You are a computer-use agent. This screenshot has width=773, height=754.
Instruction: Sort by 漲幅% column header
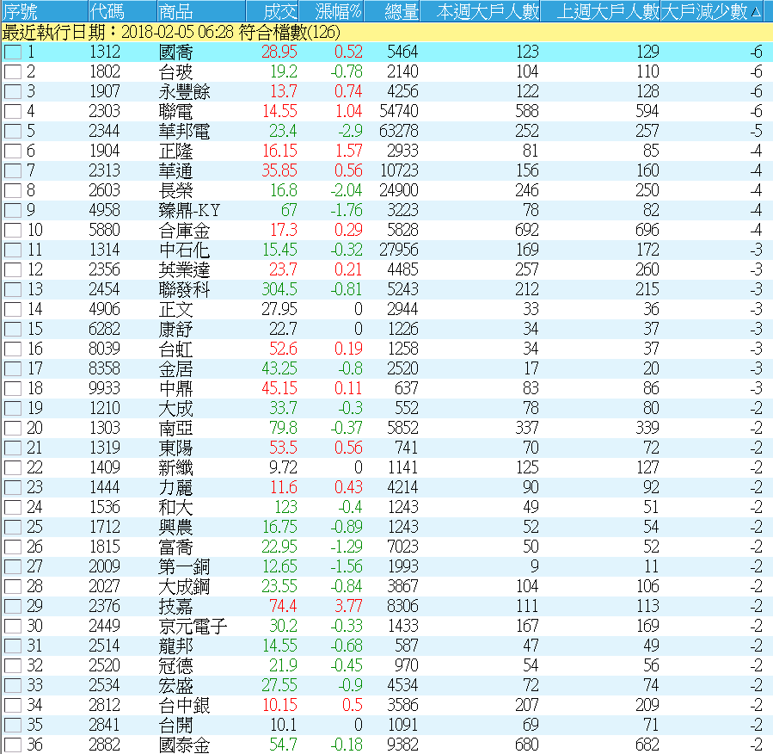[x=332, y=11]
